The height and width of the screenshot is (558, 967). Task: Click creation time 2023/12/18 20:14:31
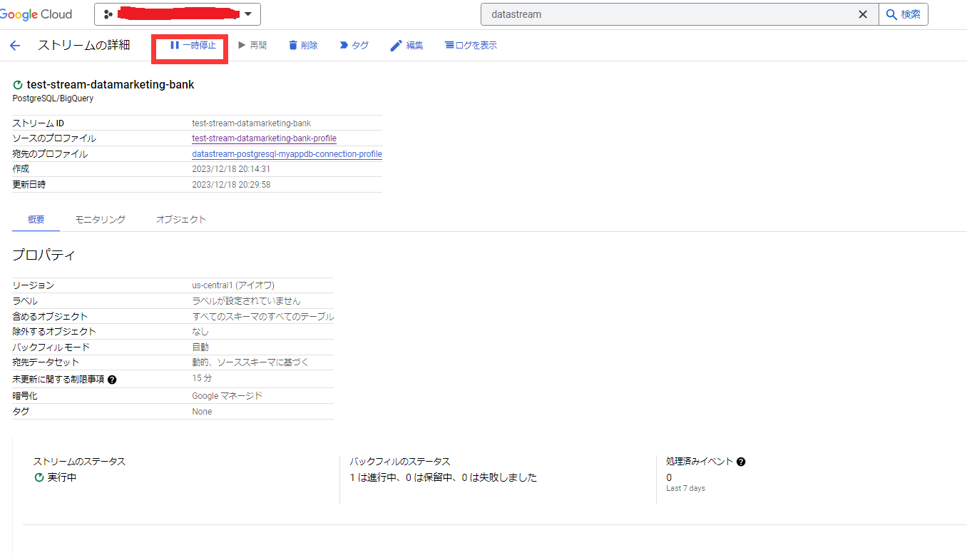coord(231,169)
